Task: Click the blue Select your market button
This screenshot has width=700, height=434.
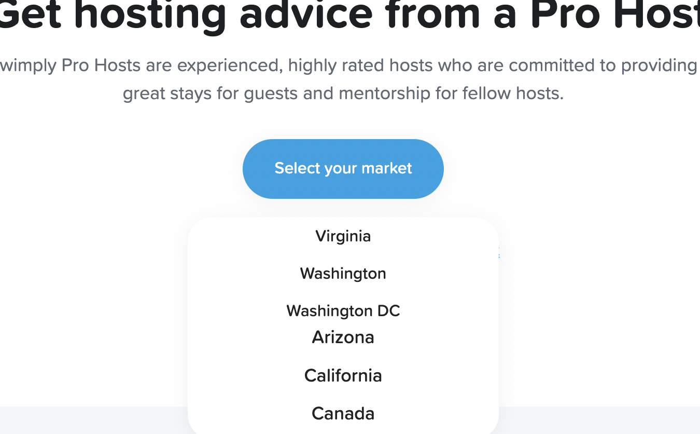Action: pyautogui.click(x=343, y=168)
